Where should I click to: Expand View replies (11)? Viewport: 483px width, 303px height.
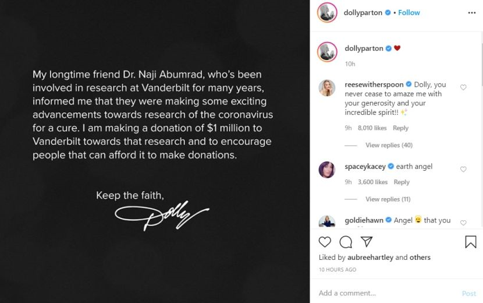[388, 199]
